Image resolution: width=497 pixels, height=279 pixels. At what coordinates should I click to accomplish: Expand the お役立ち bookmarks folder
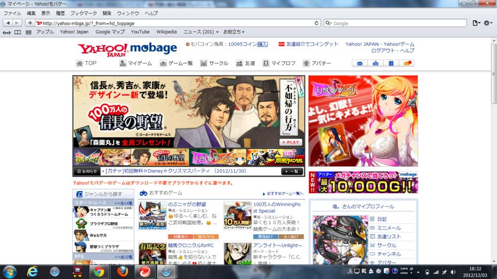234,32
